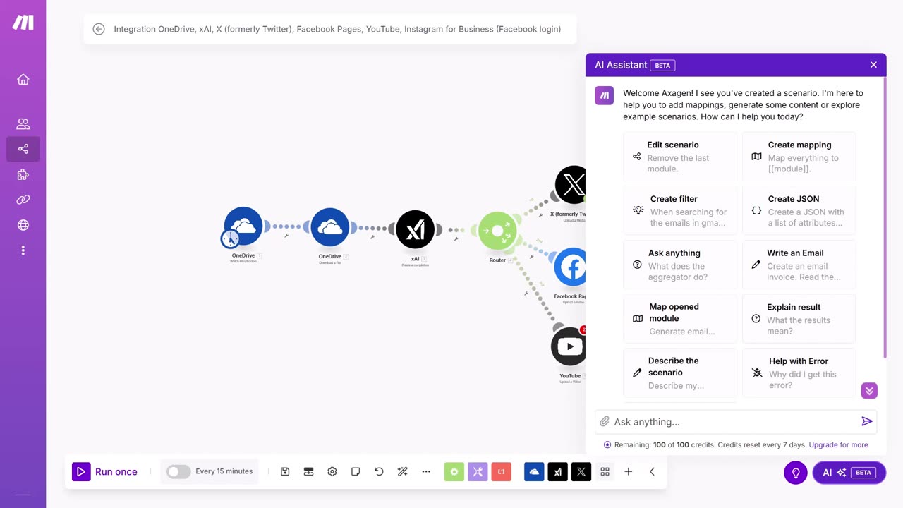Collapse the favorites with chevron arrow
903x508 pixels.
(652, 471)
